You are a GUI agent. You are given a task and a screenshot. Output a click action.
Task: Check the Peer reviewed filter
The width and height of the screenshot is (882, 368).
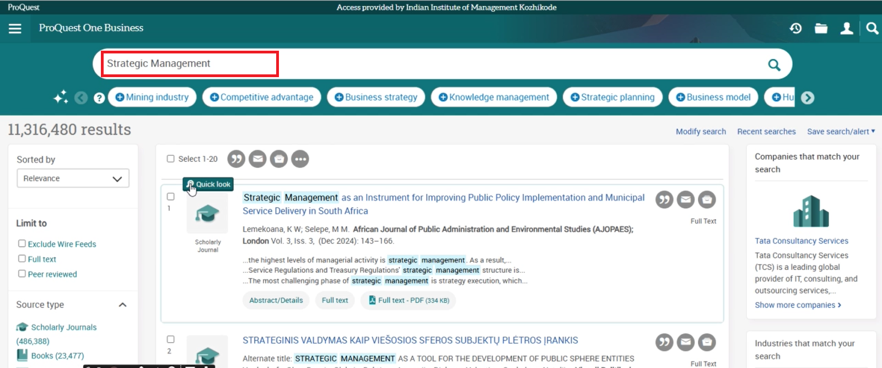pyautogui.click(x=22, y=273)
